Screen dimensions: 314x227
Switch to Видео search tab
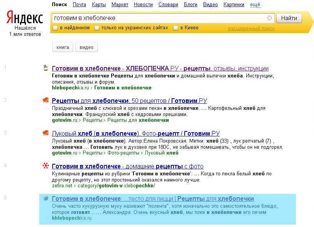210,4
